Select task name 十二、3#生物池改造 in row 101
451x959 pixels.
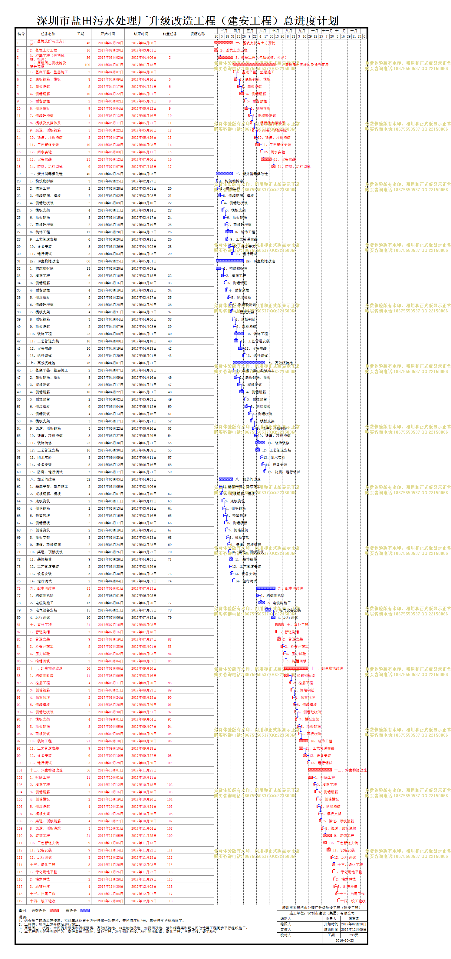[x=46, y=770]
